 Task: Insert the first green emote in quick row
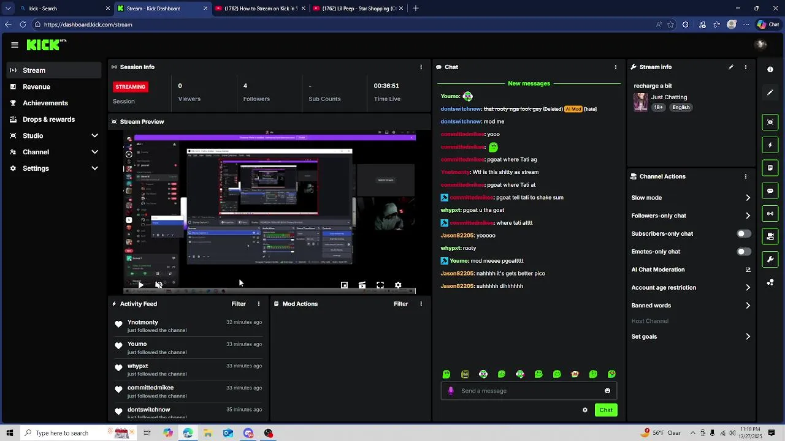click(446, 374)
